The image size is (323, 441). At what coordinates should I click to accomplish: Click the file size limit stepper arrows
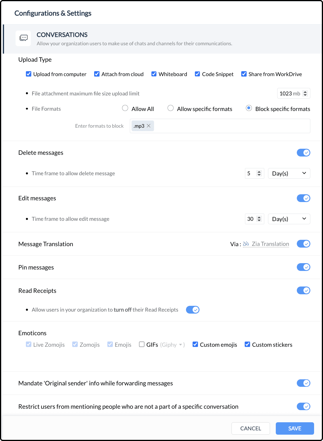pos(305,93)
